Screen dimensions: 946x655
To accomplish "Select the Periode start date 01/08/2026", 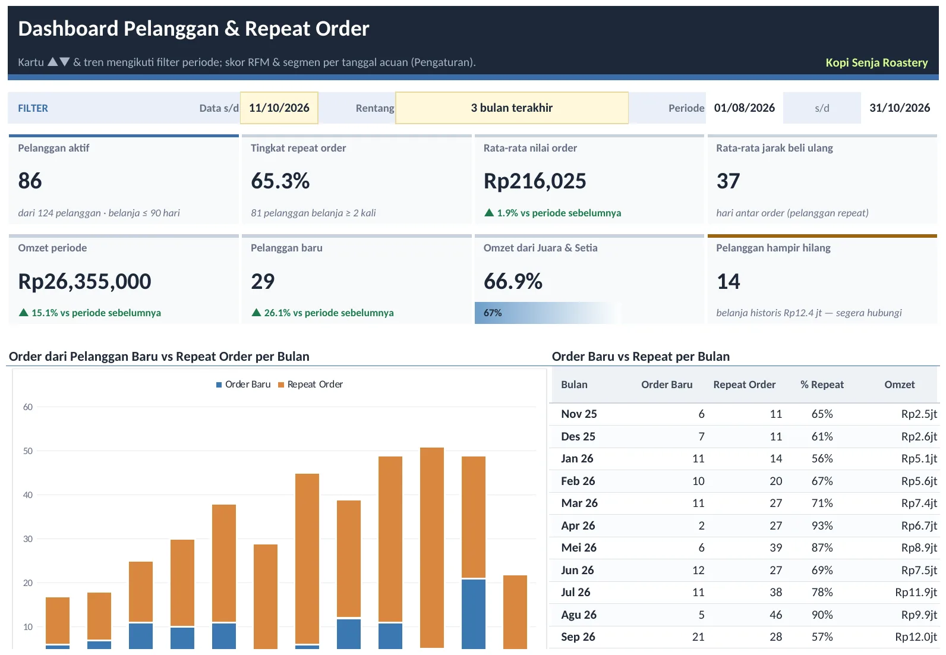I will point(745,108).
